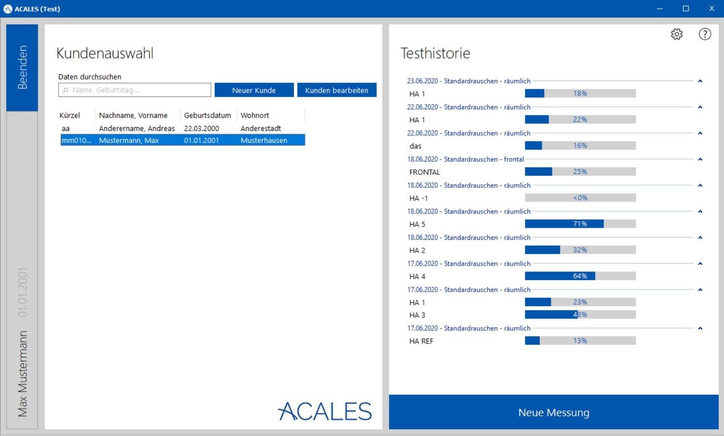Maximize the ACALES window
Image resolution: width=724 pixels, height=436 pixels.
686,9
